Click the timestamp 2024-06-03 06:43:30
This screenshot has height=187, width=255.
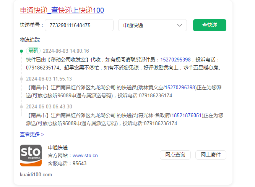49,106
